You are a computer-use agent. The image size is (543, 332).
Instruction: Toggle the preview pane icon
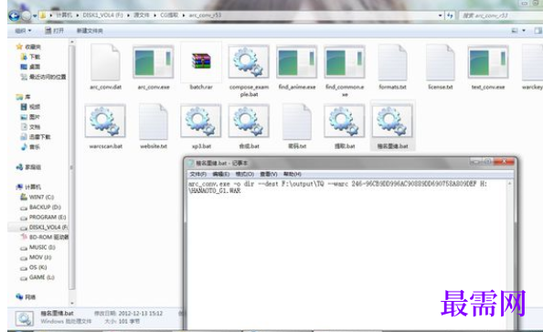pos(538,30)
